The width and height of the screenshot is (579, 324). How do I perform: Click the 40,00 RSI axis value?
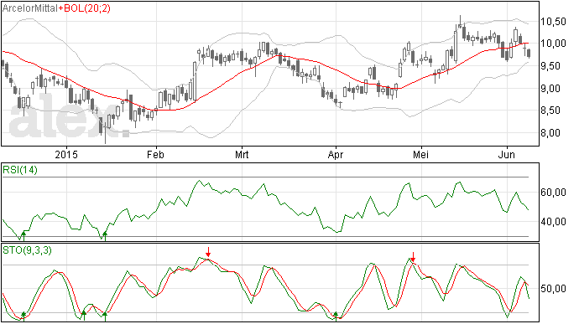coord(553,222)
